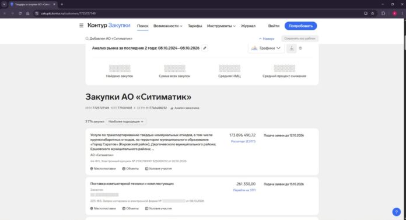
Task: Click the Наверх link
Action: point(267,39)
